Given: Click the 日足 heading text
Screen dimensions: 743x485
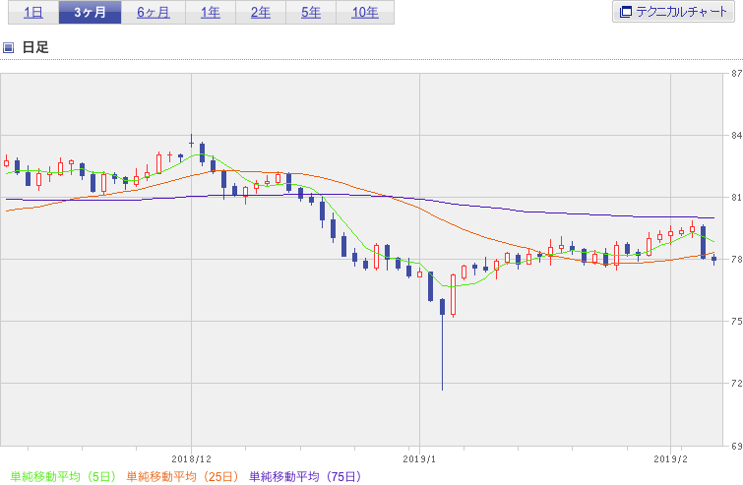Looking at the screenshot, I should click(35, 47).
